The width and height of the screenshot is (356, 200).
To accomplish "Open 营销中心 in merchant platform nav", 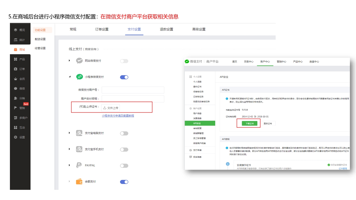I will [x=281, y=62].
